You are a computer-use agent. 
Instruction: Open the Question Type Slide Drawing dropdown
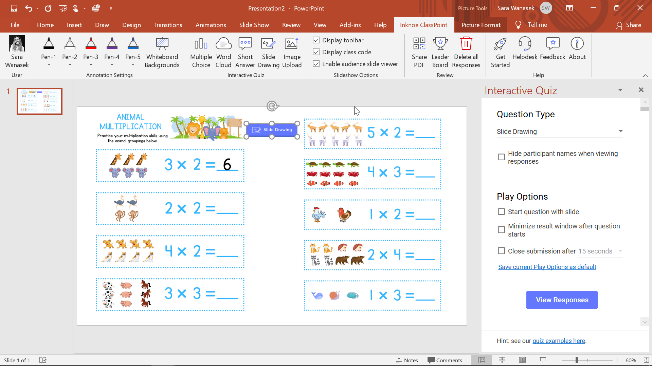[x=560, y=131]
